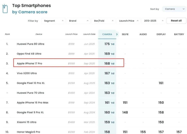Click battery score 157 for Honor Magic6 Pro
The image size is (187, 134).
click(179, 132)
